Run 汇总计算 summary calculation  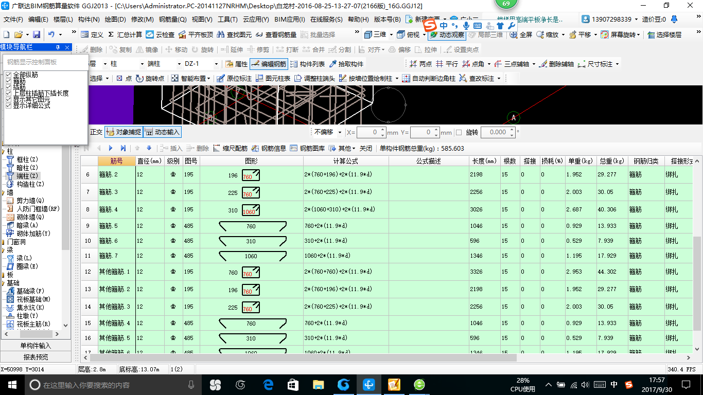click(125, 34)
